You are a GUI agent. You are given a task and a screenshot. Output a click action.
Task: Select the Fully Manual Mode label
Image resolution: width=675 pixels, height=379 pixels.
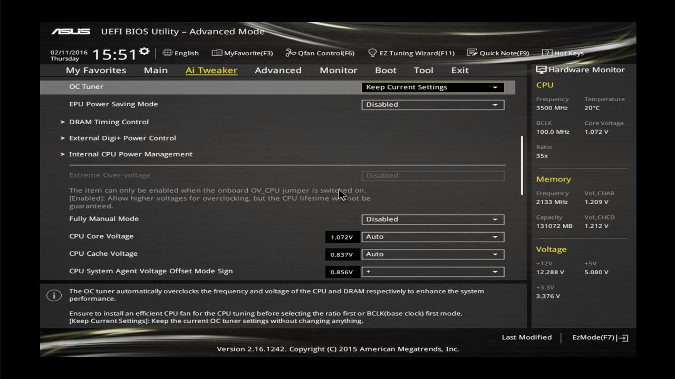[x=104, y=218]
